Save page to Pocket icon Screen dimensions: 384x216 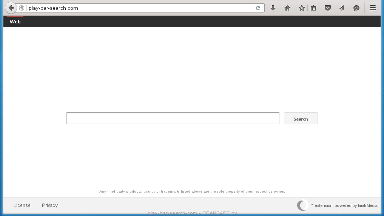point(328,8)
